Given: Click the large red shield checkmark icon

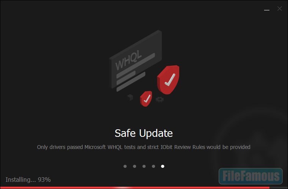Looking at the screenshot, I should [168, 80].
